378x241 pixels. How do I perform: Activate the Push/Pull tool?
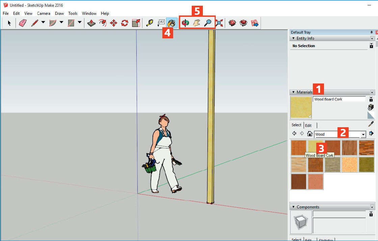click(x=91, y=23)
